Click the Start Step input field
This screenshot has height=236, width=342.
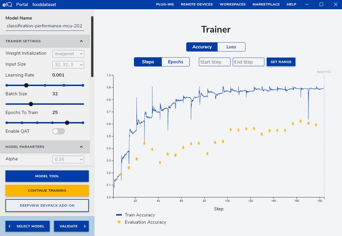(214, 62)
